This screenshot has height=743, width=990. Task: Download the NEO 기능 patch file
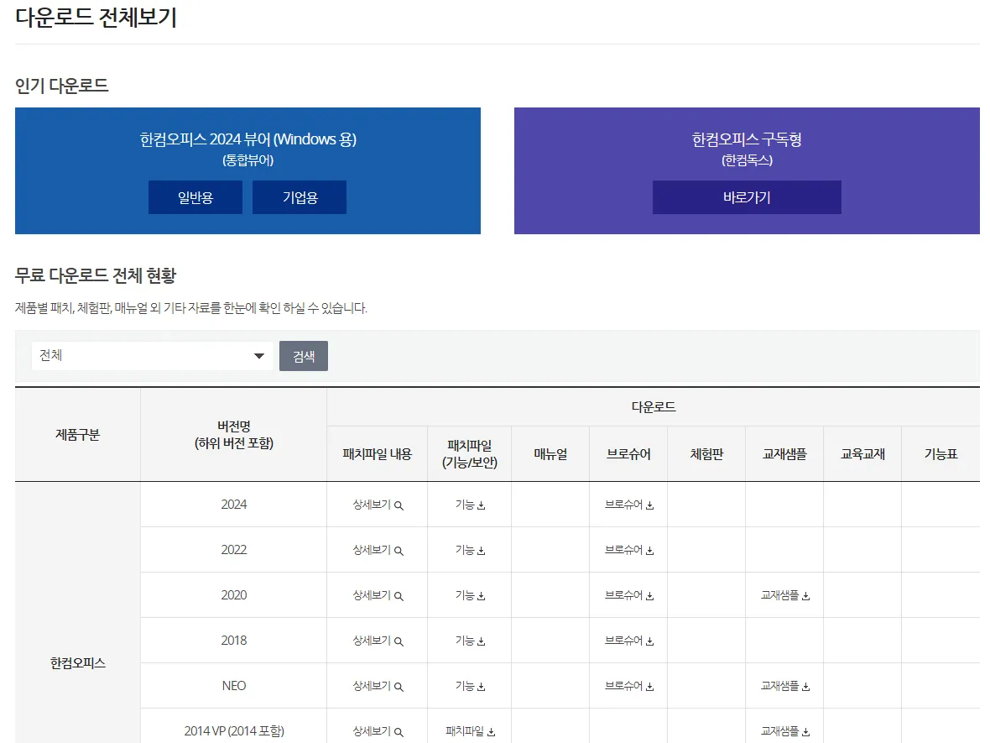tap(469, 685)
